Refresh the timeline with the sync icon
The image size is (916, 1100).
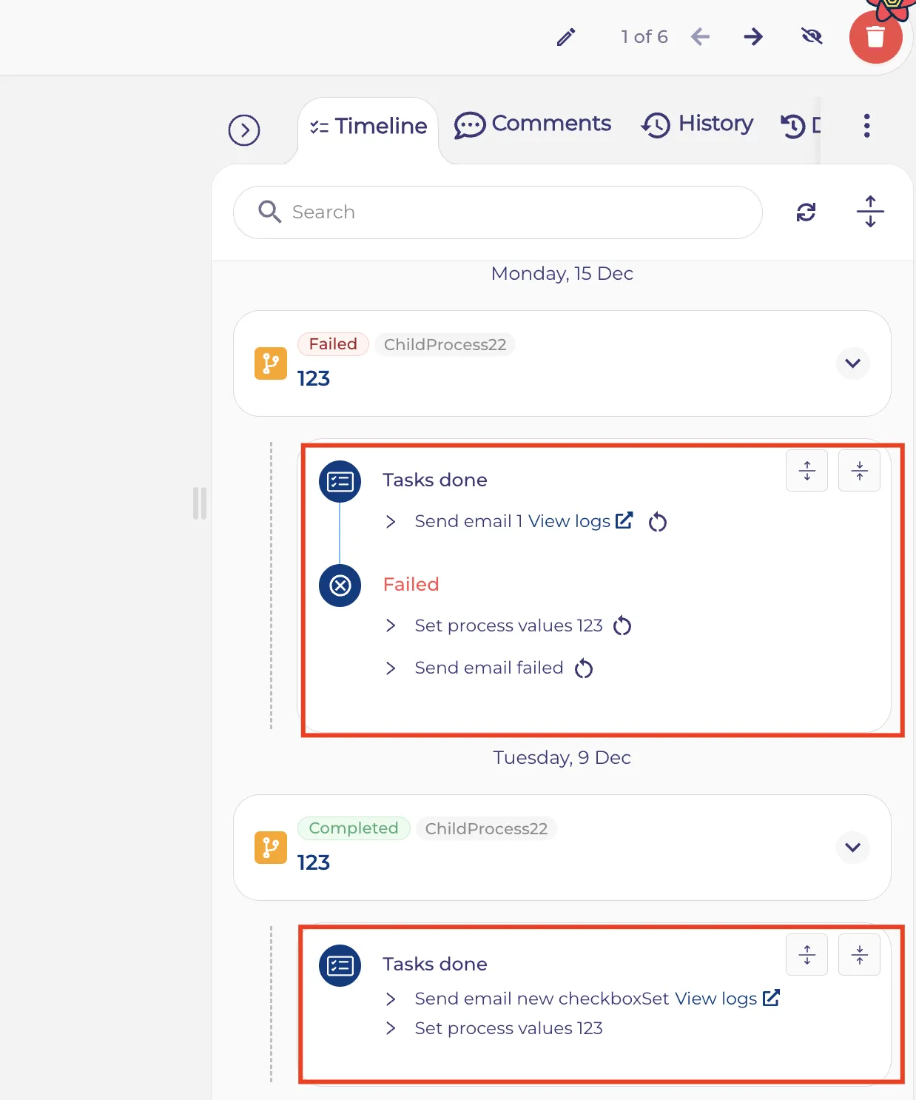(806, 212)
